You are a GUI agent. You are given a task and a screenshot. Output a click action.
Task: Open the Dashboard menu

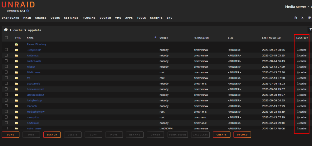click(11, 18)
